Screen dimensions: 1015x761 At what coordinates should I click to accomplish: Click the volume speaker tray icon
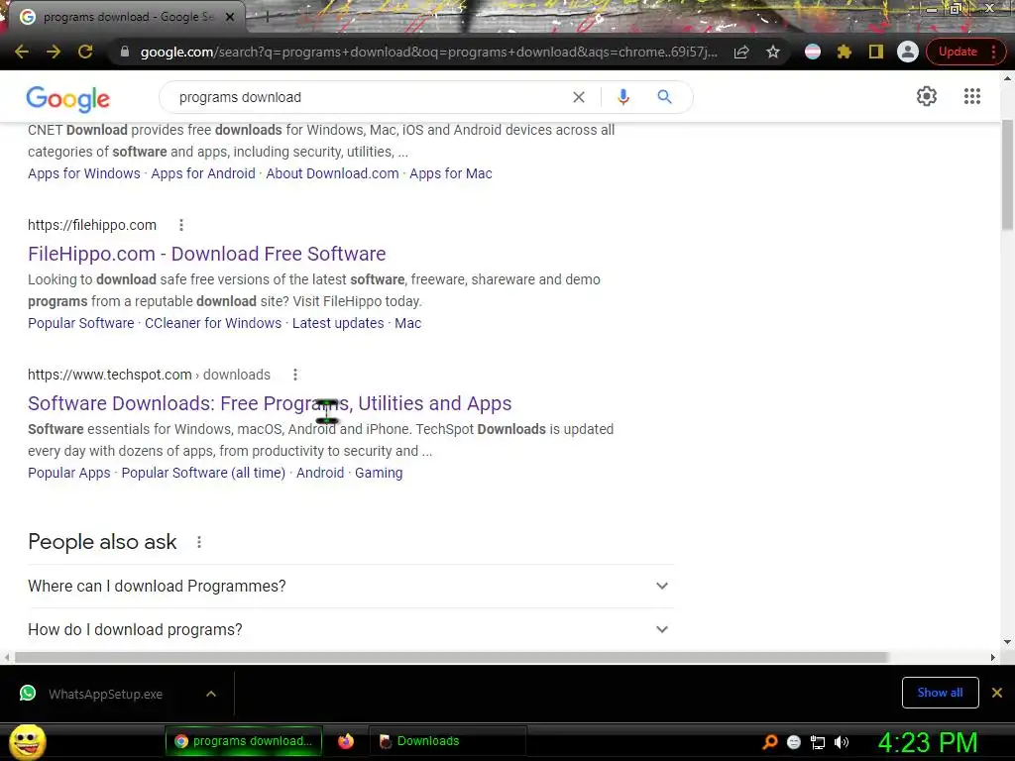(x=841, y=742)
